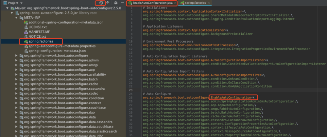Screen dimensions: 327x137
Task: Click the Maven library icon
Action: click(x=12, y=8)
